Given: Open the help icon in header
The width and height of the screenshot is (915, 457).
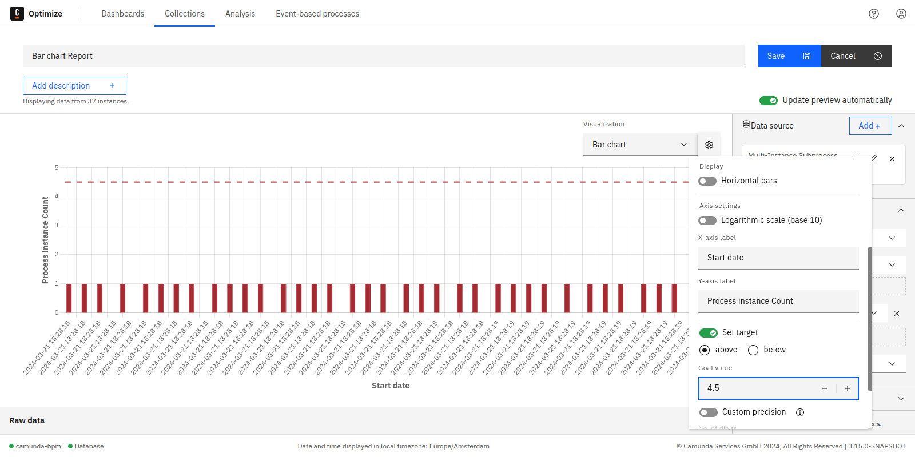Looking at the screenshot, I should point(873,14).
